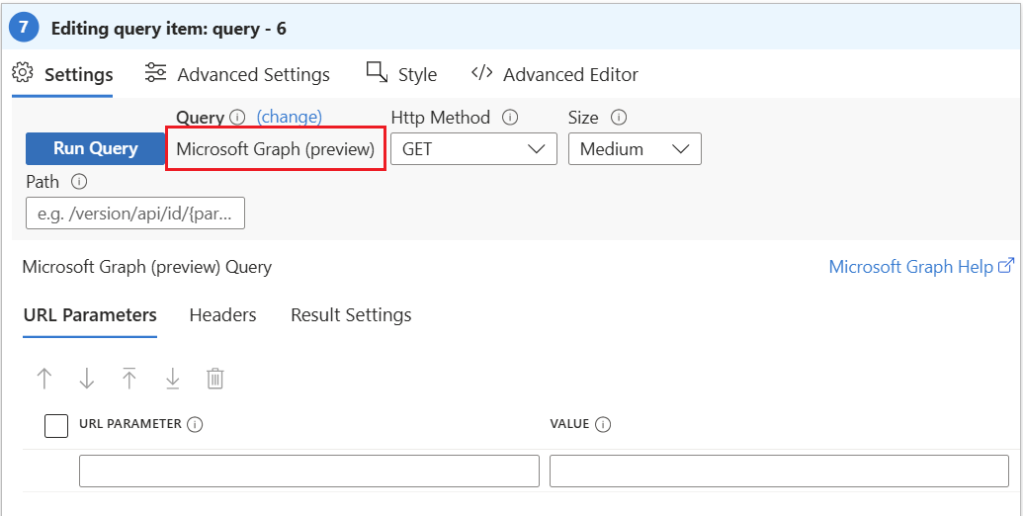Click the move to top icon

coord(129,379)
